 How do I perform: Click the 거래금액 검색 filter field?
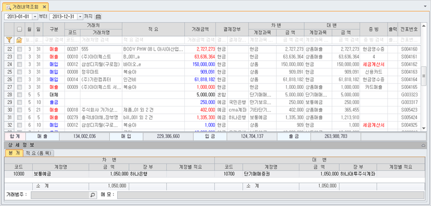point(200,40)
